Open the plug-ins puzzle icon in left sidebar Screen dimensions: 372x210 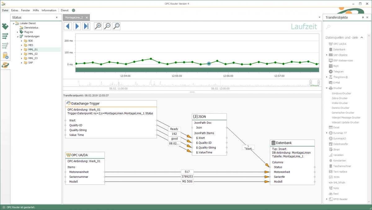(x=5, y=27)
